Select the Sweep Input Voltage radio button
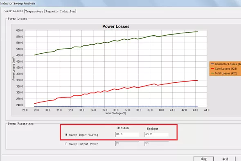This screenshot has width=241, height=161. point(66,135)
